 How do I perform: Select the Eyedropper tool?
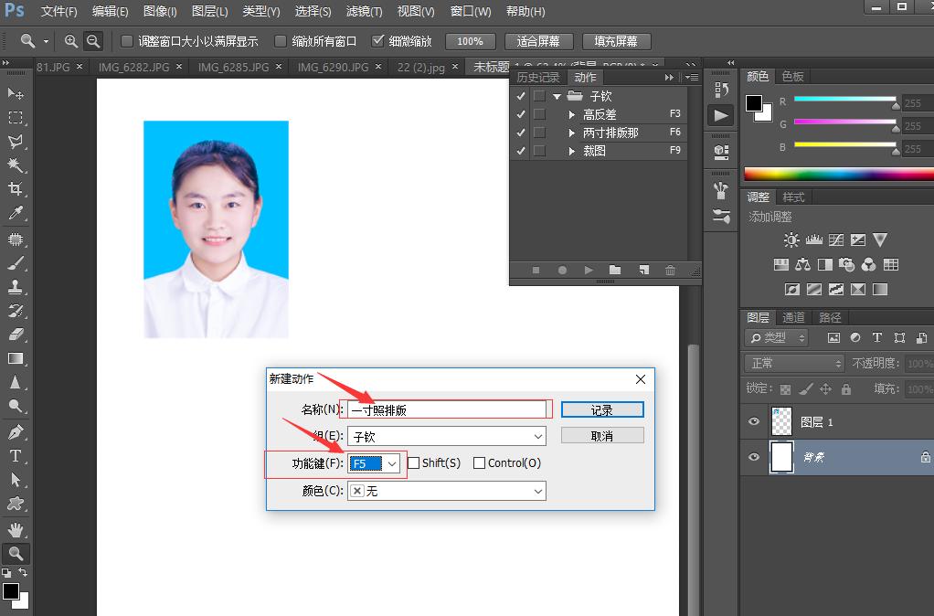[x=15, y=213]
